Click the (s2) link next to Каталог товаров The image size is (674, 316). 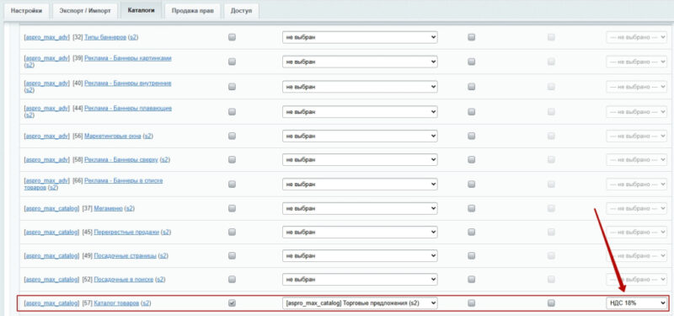pyautogui.click(x=146, y=303)
